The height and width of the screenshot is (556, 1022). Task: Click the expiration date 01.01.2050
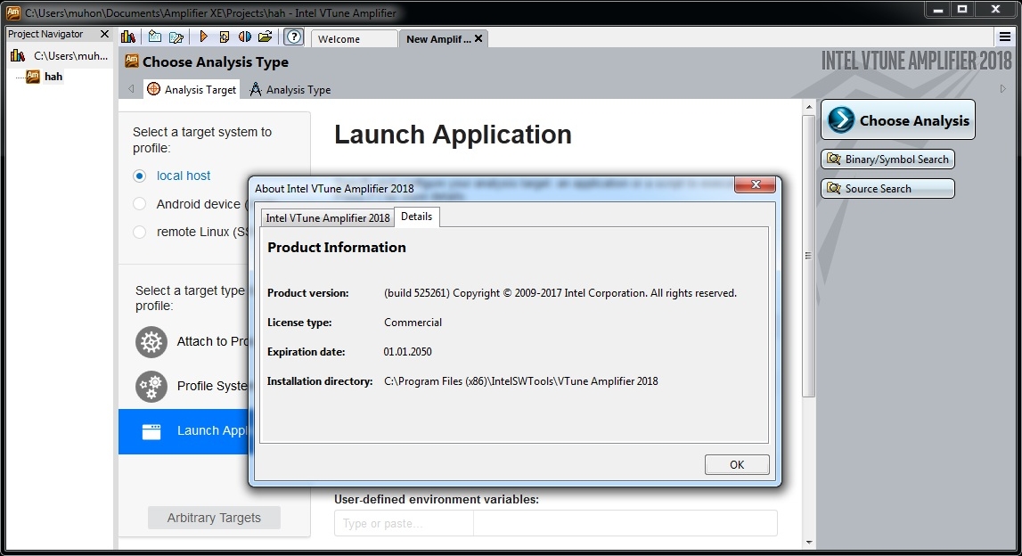click(407, 352)
